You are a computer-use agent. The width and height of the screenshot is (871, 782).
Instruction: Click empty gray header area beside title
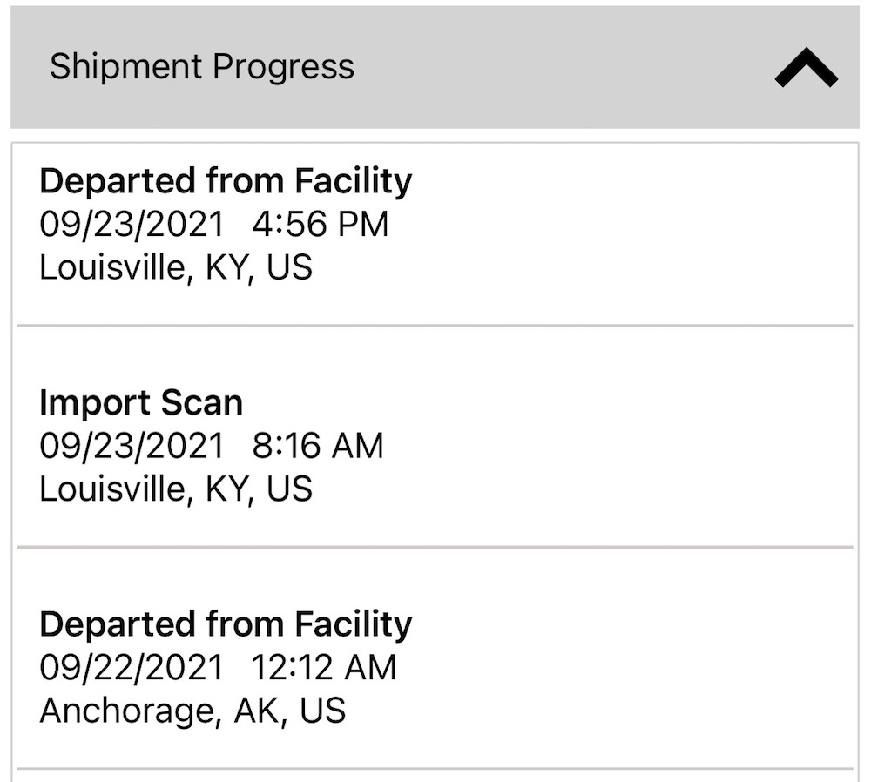click(557, 68)
